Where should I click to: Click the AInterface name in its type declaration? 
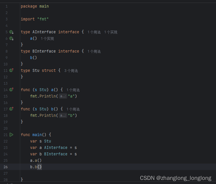(x=44, y=32)
